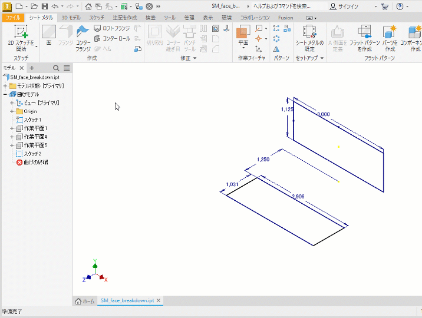Click the 2,906 dimension in the canvas
This screenshot has width=422, height=318.
[298, 197]
